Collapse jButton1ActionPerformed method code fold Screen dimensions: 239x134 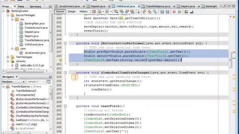(65, 43)
